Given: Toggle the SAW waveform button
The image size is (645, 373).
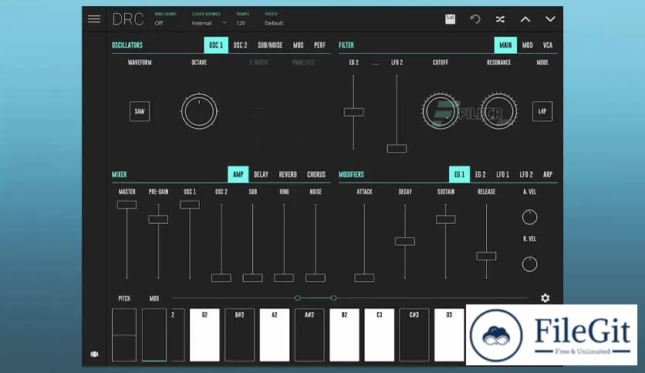Looking at the screenshot, I should point(140,112).
